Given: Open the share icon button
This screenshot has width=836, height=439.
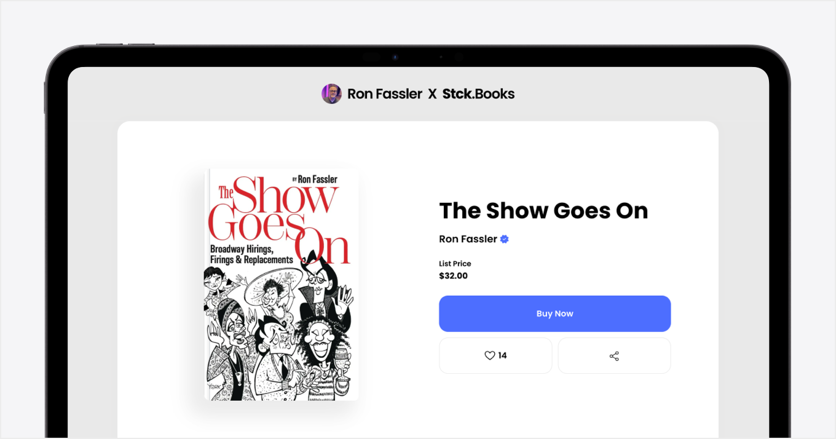Looking at the screenshot, I should tap(614, 356).
